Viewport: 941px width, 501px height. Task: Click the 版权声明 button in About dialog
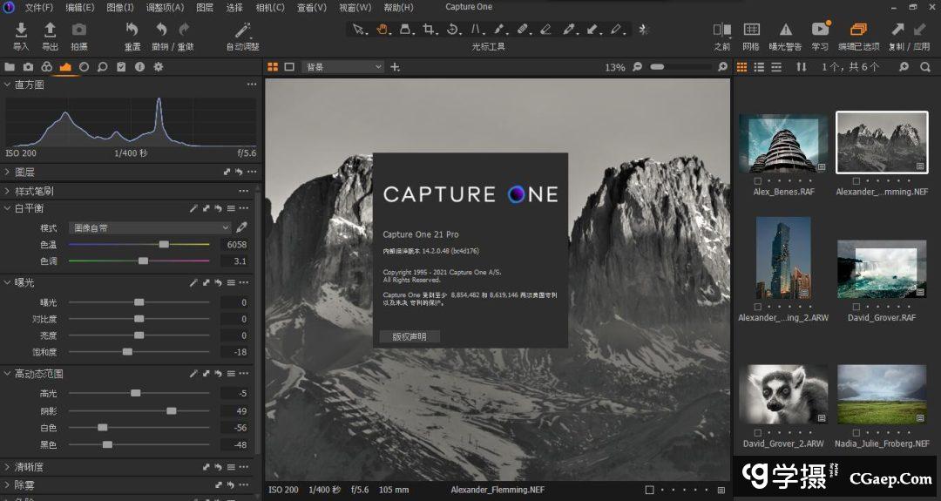(x=410, y=336)
